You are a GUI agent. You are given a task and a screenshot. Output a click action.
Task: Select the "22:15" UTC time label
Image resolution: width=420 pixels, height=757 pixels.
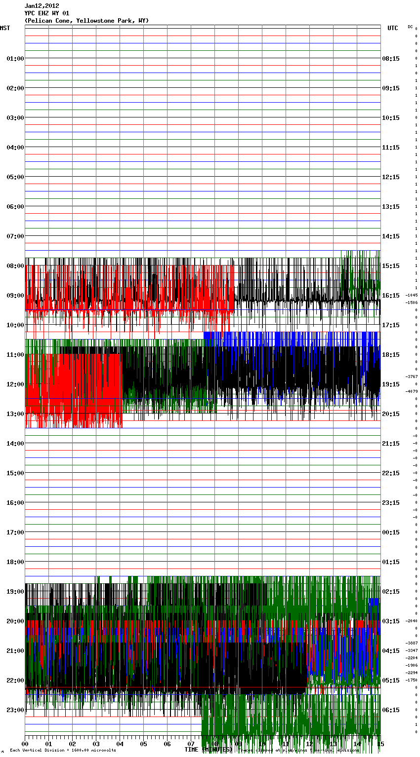pos(391,473)
